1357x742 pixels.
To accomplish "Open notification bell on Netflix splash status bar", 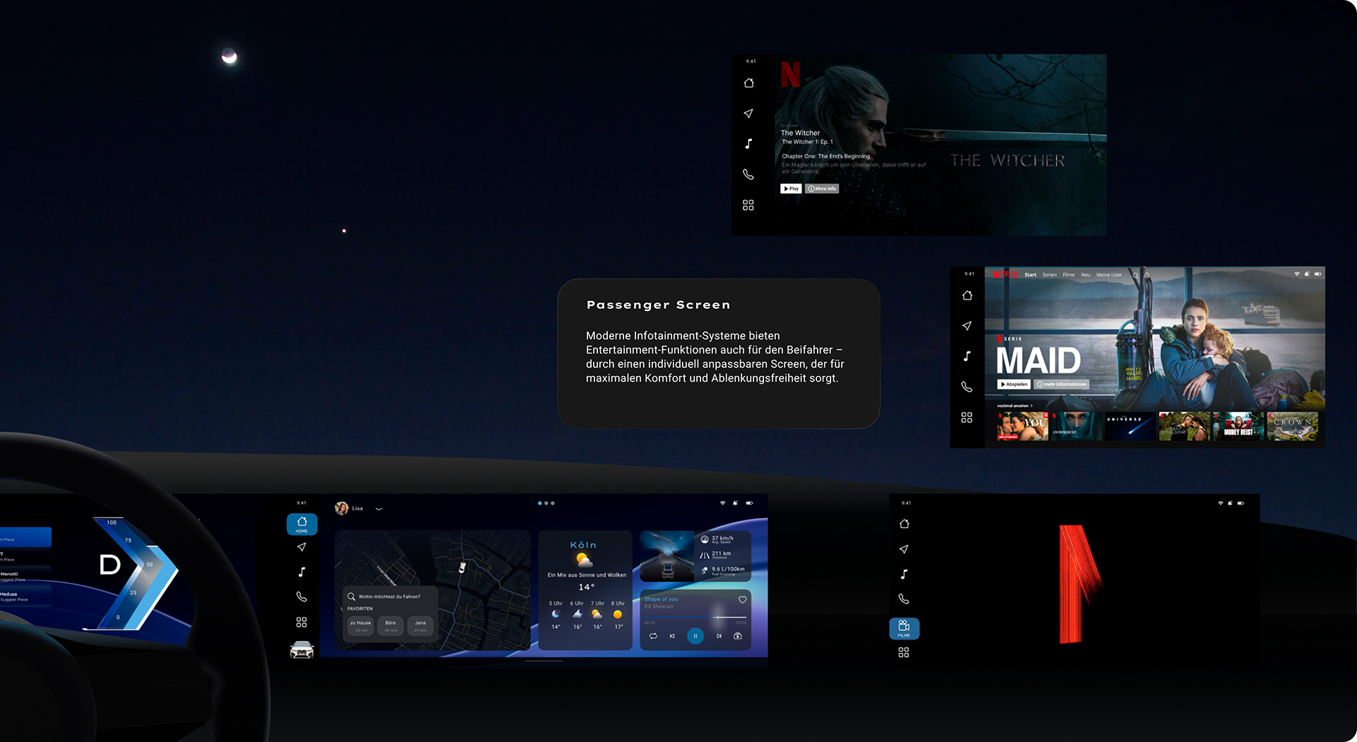I will pyautogui.click(x=1230, y=503).
